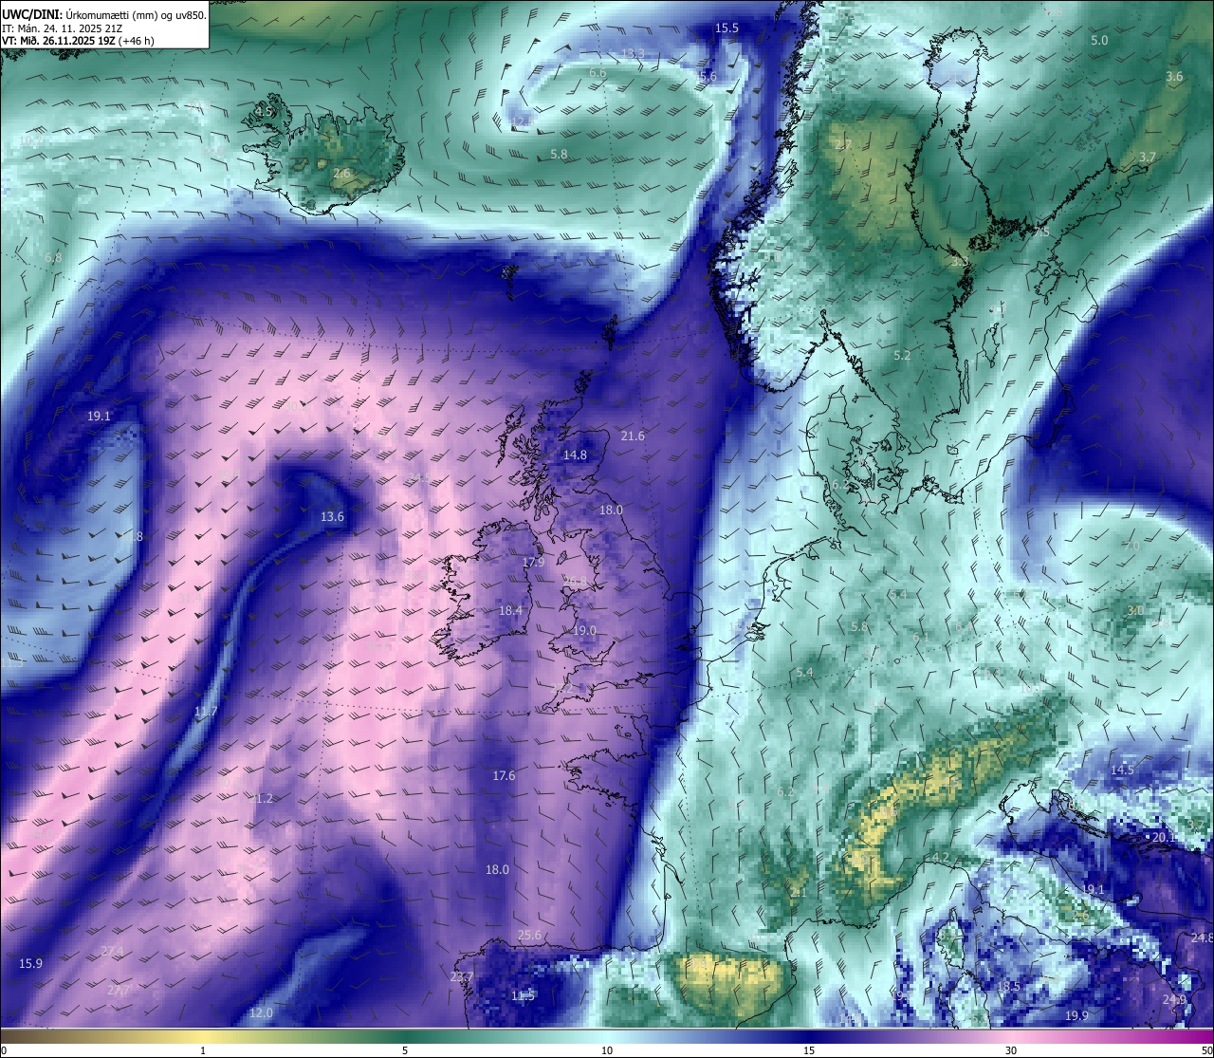
Task: Click the 24.8 value label
Action: (x=1202, y=938)
